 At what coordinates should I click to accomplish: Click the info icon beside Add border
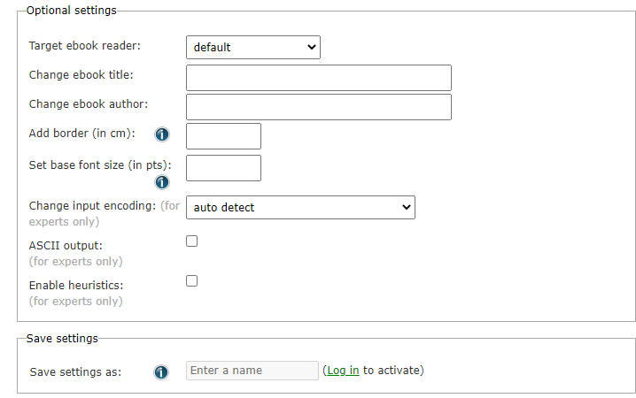(162, 134)
